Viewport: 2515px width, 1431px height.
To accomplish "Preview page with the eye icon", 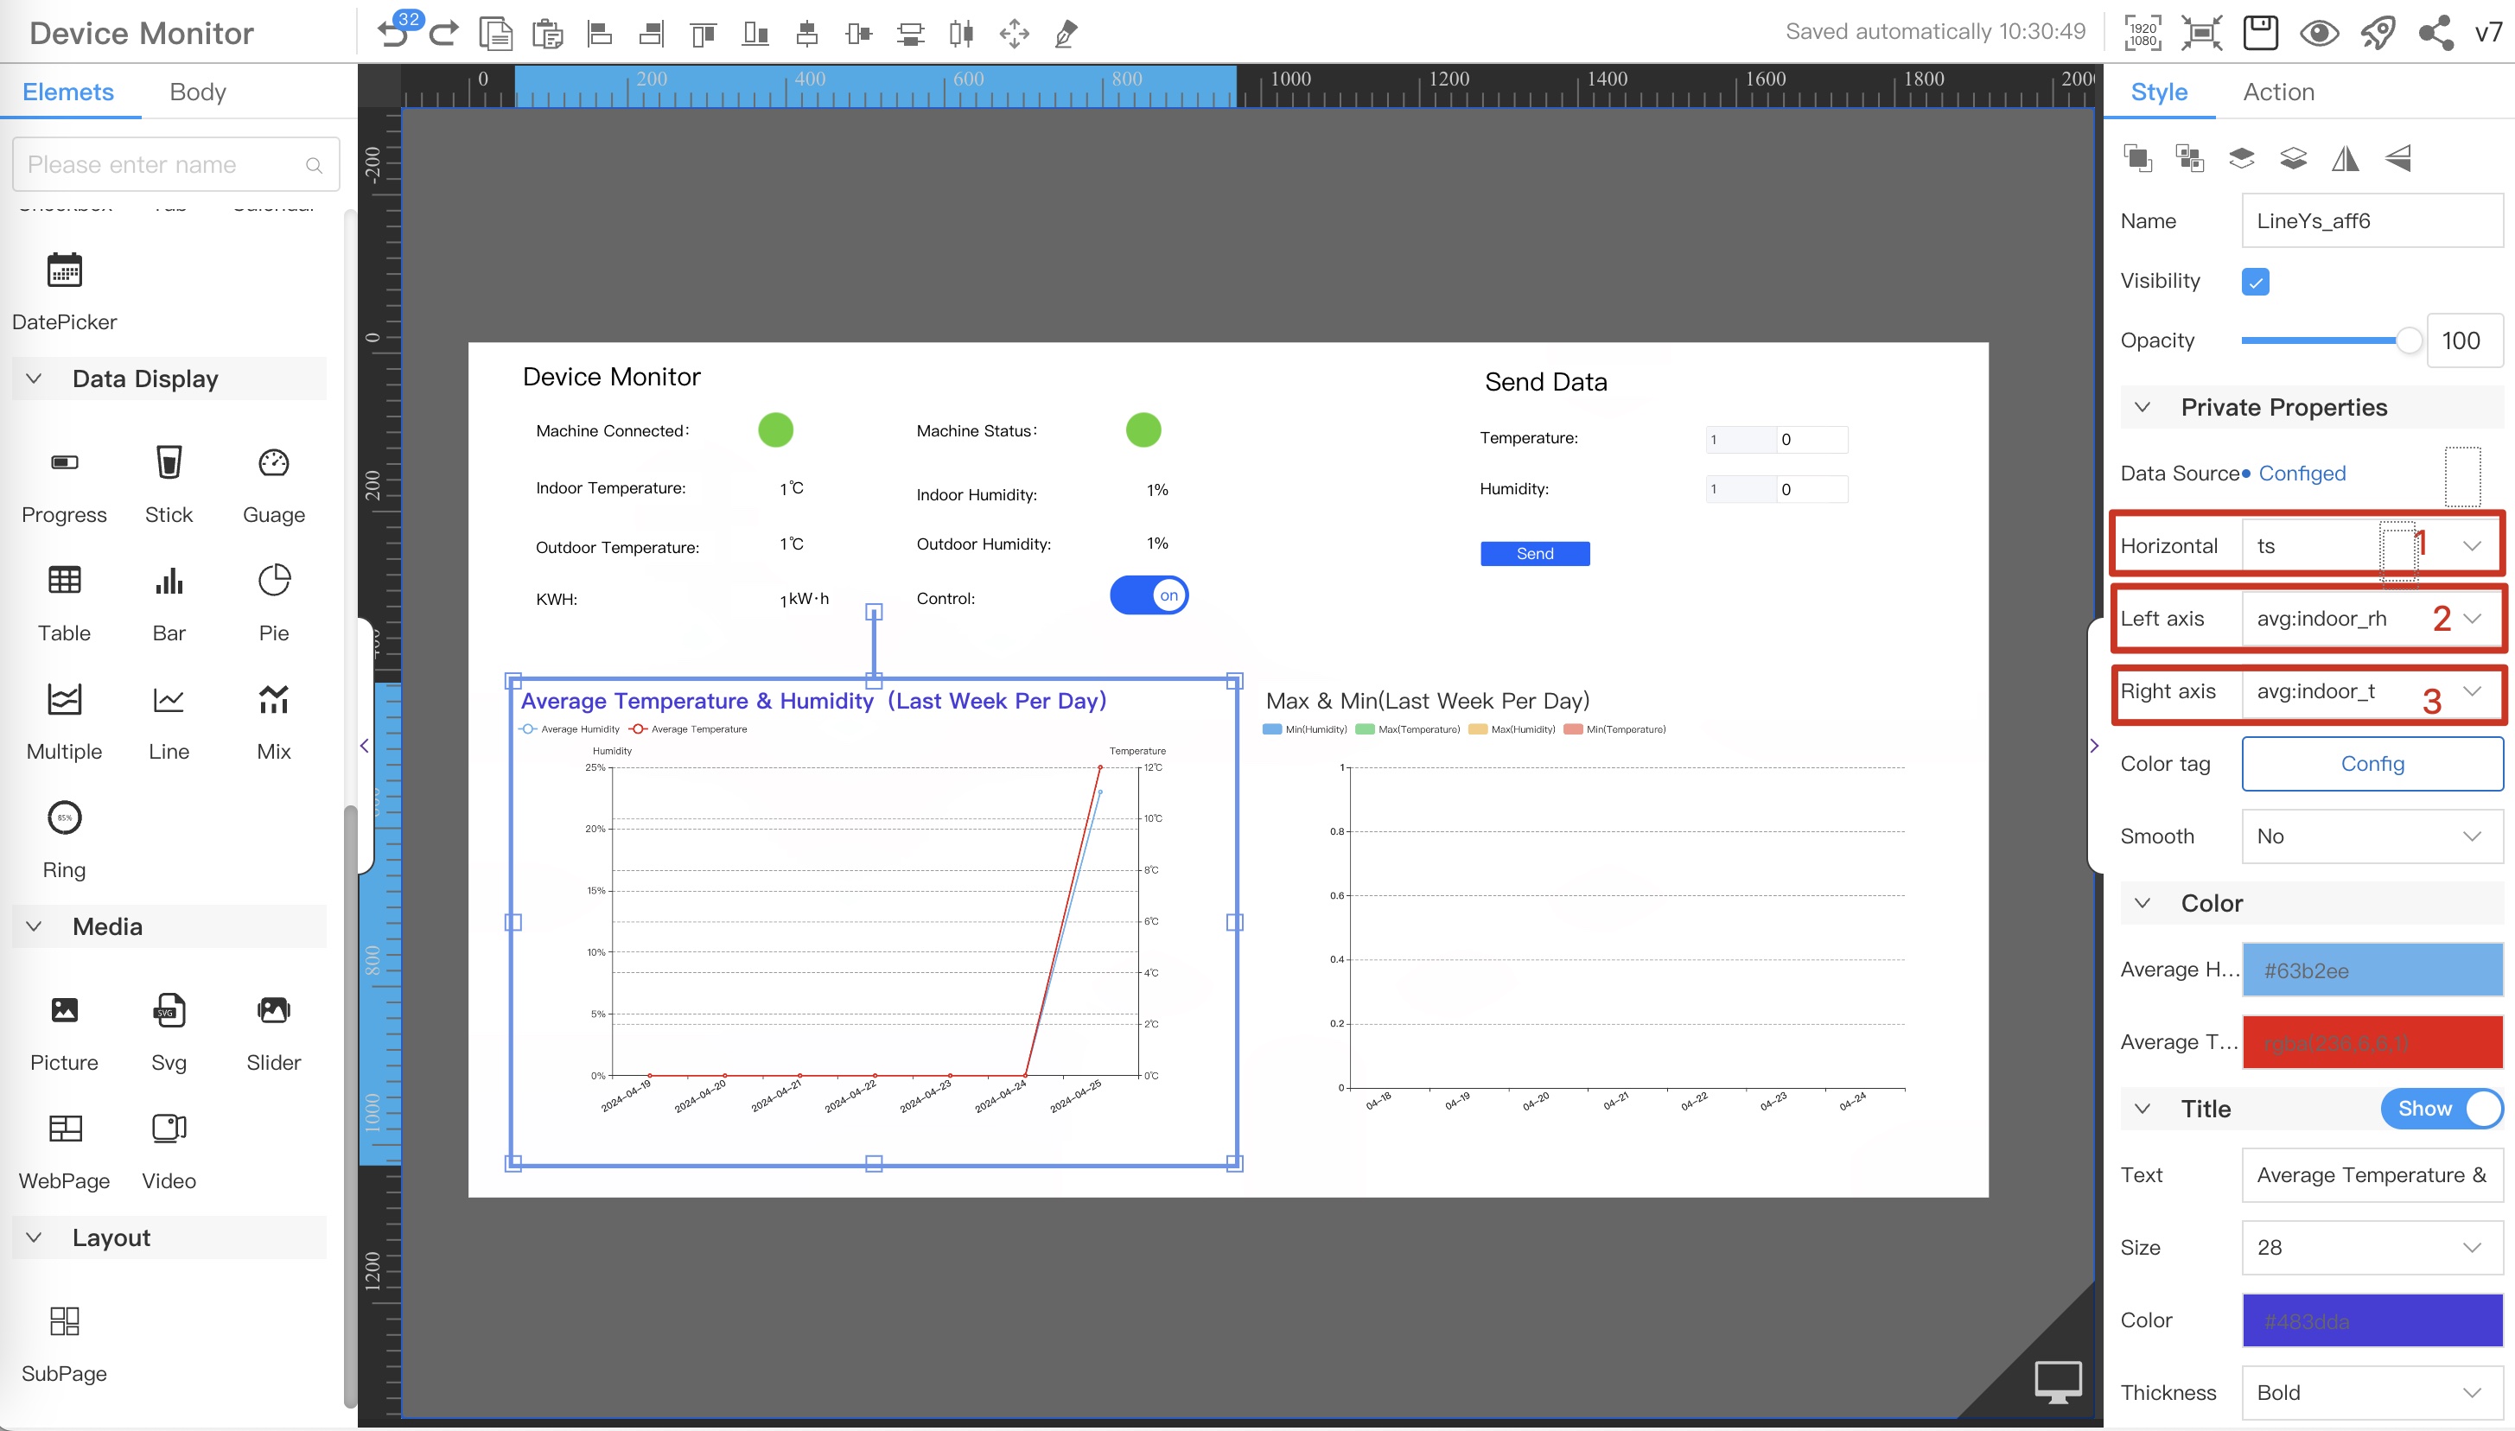I will point(2320,34).
